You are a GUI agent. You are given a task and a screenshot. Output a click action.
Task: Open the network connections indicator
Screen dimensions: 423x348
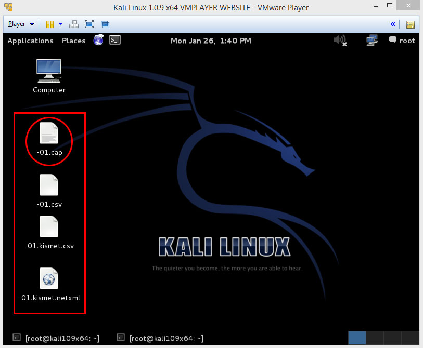tap(372, 41)
